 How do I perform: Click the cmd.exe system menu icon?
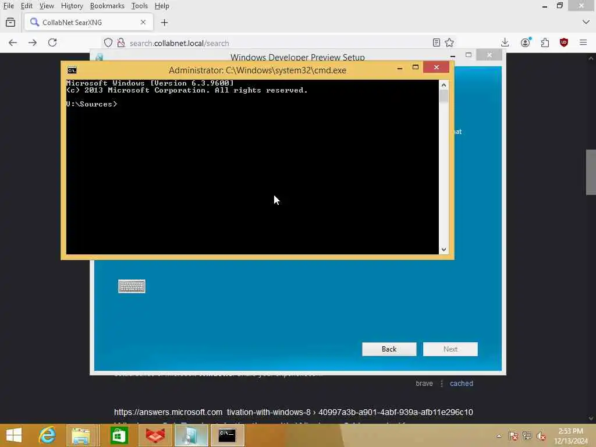pos(72,70)
